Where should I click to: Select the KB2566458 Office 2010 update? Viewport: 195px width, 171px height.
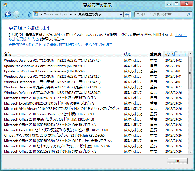point(95,119)
